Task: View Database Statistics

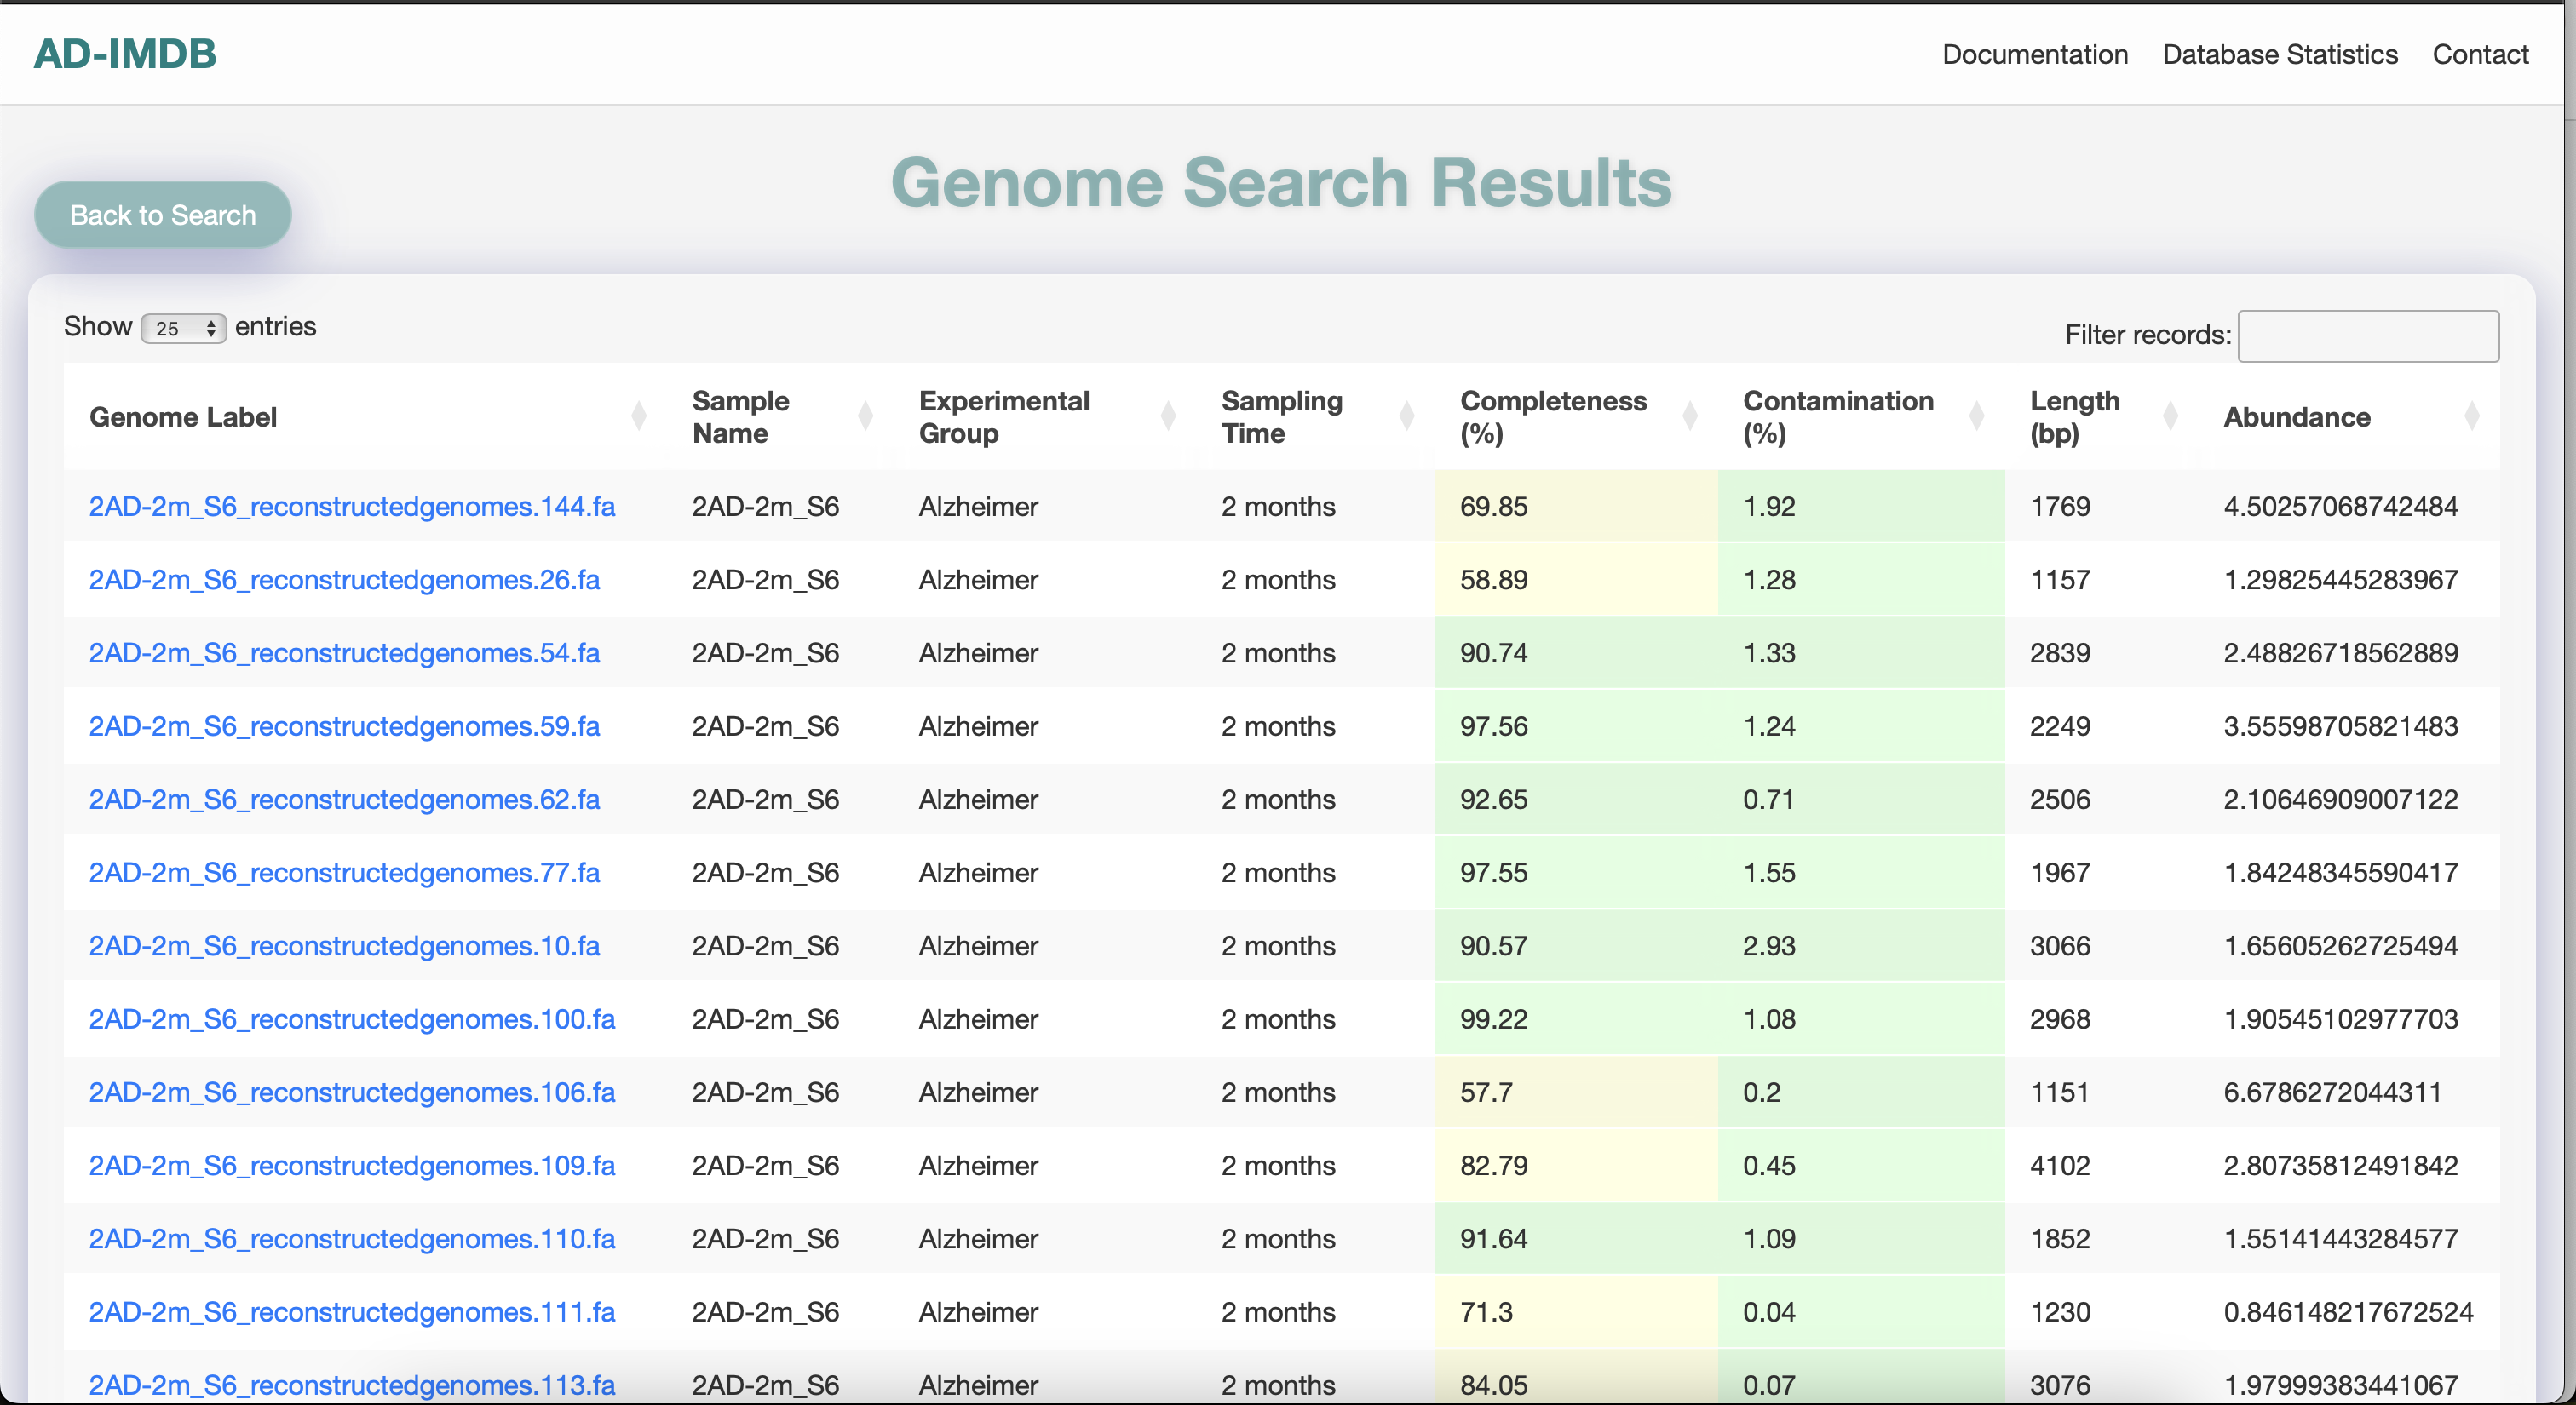Action: click(x=2279, y=54)
